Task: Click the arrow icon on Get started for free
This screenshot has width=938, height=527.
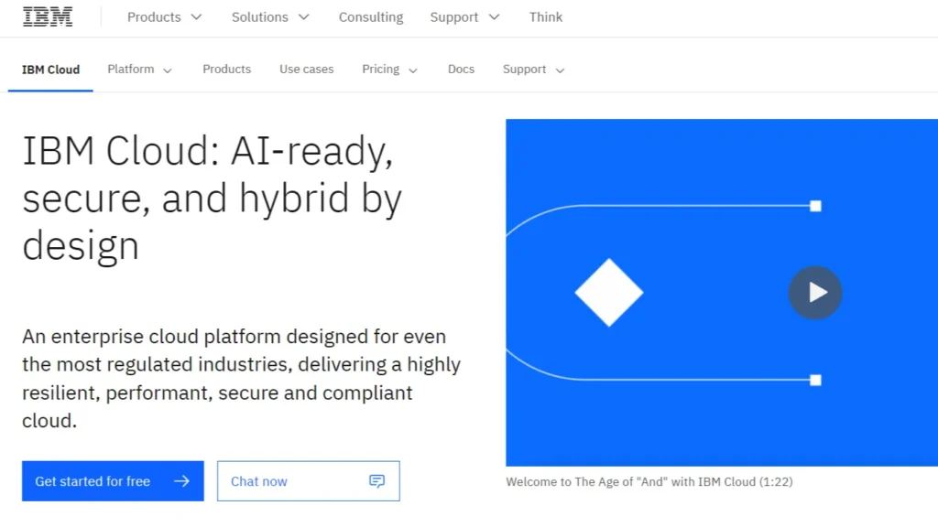Action: click(x=182, y=481)
